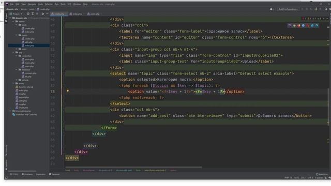Screen dimensions: 331x186
Task: Open page in Firefox browser icon
Action: click(299, 25)
